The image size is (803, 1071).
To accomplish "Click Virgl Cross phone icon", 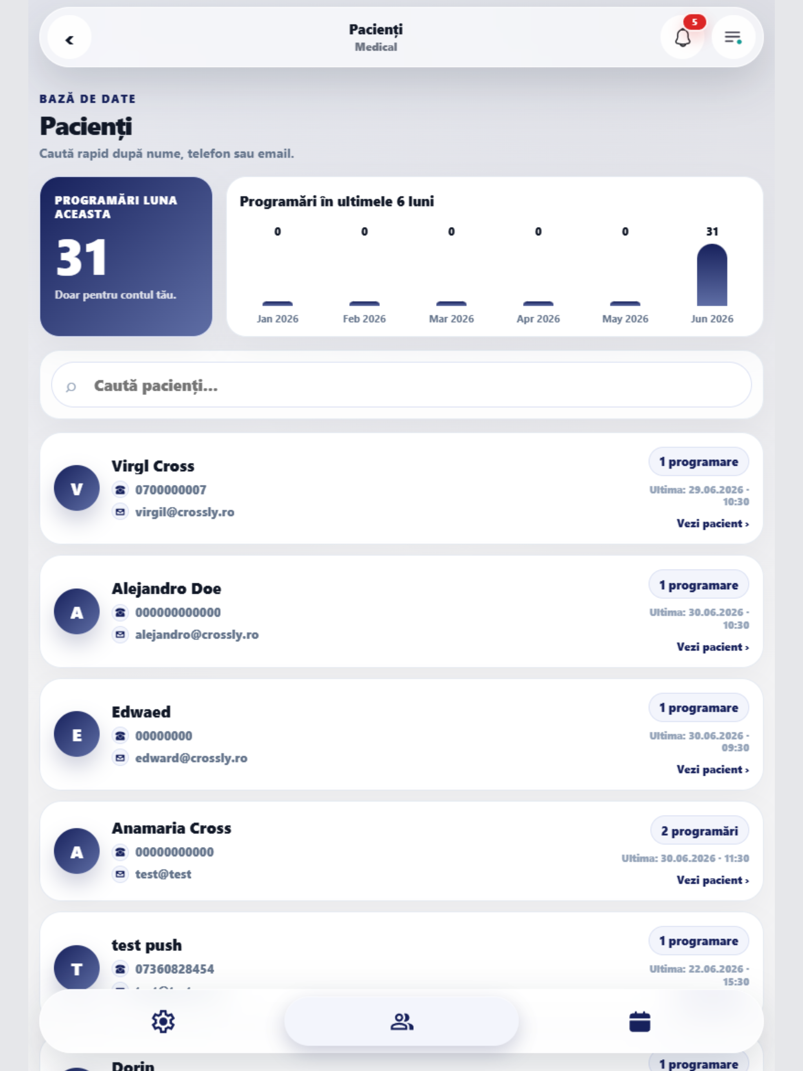I will (120, 490).
